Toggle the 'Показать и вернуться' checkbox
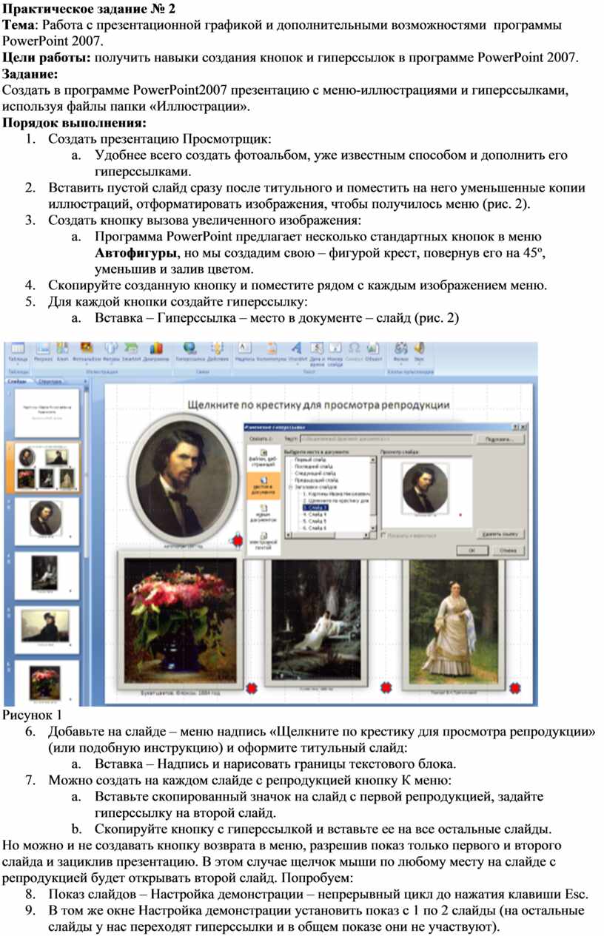Viewport: 604px width, 936px height. [383, 533]
